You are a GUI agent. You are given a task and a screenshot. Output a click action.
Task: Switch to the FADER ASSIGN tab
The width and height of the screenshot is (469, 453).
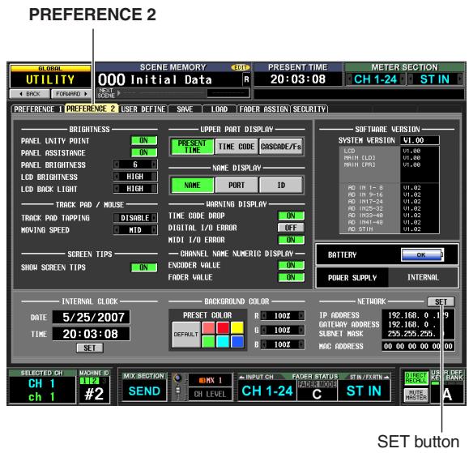pyautogui.click(x=263, y=109)
